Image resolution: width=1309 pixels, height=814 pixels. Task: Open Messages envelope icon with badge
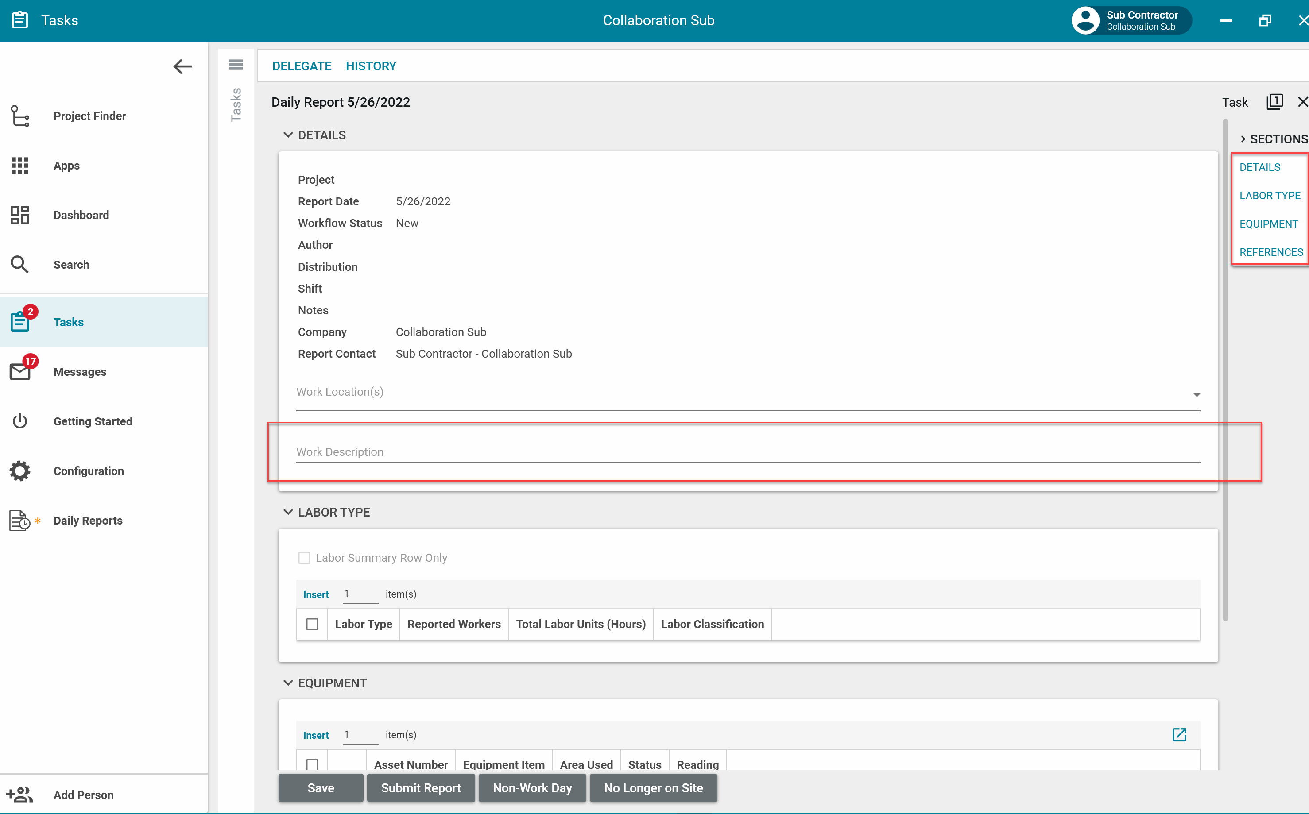tap(21, 371)
